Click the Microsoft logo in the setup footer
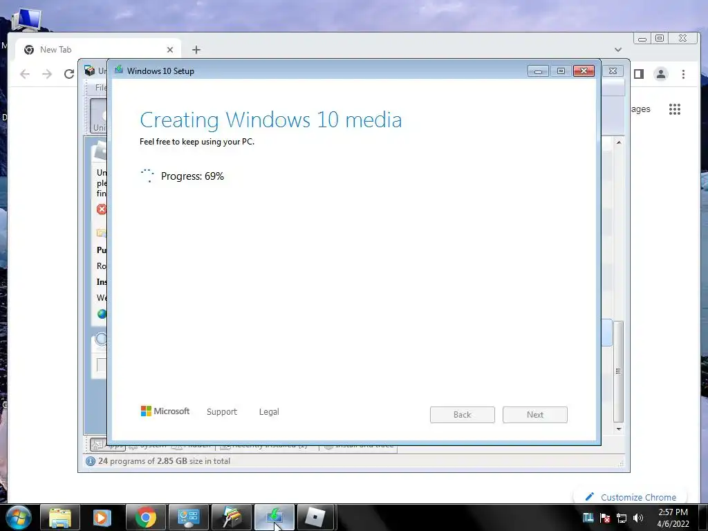 (x=165, y=411)
